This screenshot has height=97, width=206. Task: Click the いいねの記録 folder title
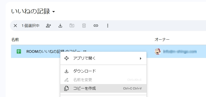31,11
